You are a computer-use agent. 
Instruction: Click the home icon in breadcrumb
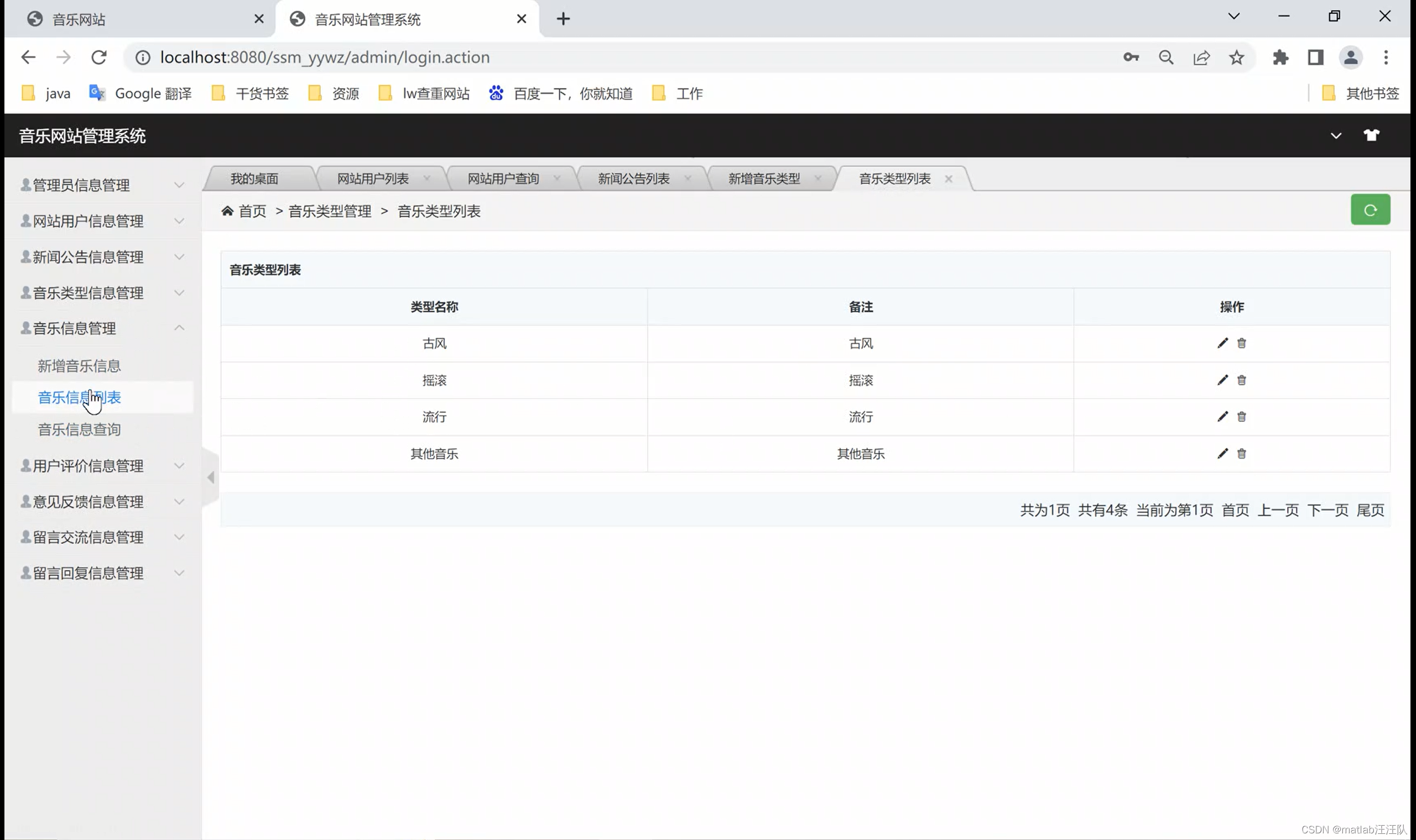click(x=227, y=211)
